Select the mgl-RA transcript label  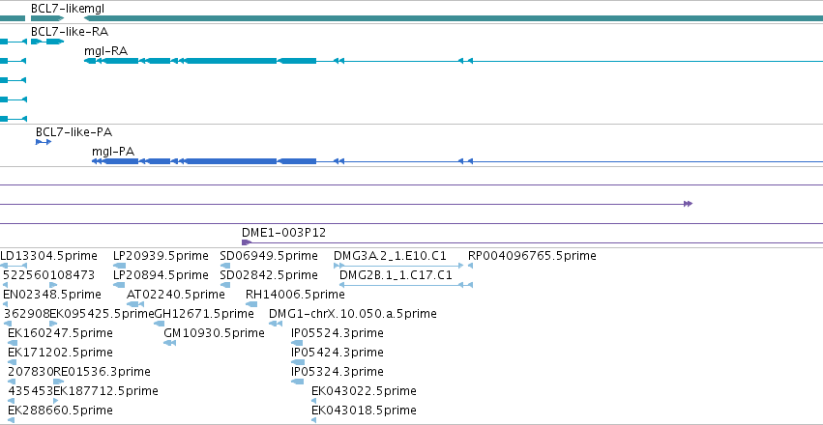pos(106,51)
